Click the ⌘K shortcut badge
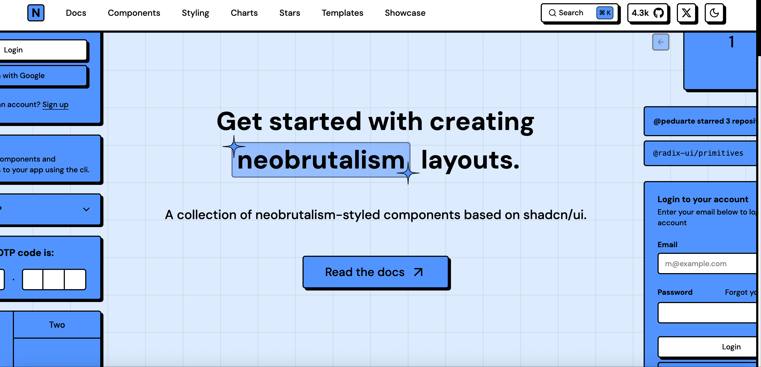Viewport: 761px width, 367px height. (x=605, y=13)
